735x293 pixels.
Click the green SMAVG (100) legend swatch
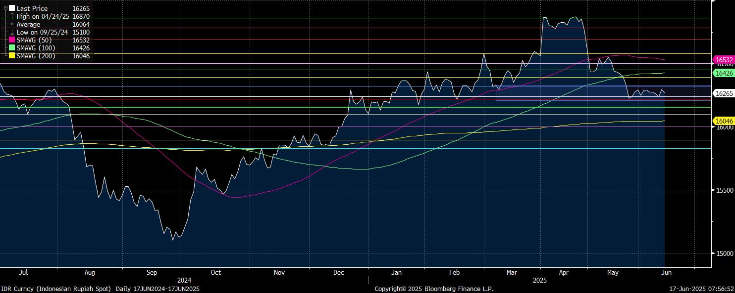[12, 48]
